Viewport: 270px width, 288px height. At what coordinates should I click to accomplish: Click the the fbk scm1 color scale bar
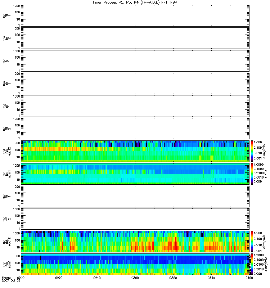(252, 264)
